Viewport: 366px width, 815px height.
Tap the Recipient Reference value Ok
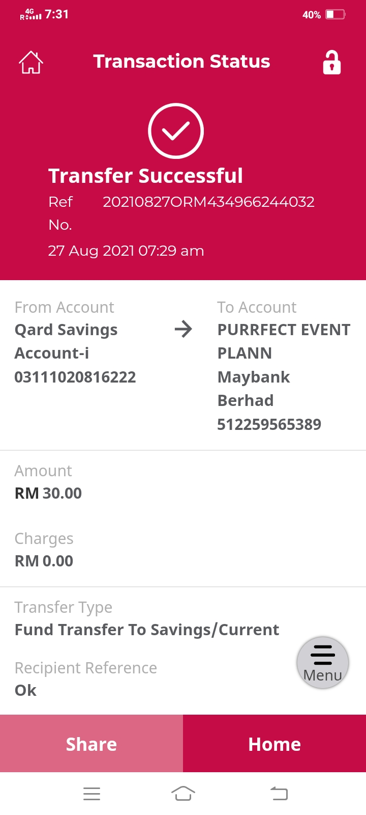pos(25,690)
